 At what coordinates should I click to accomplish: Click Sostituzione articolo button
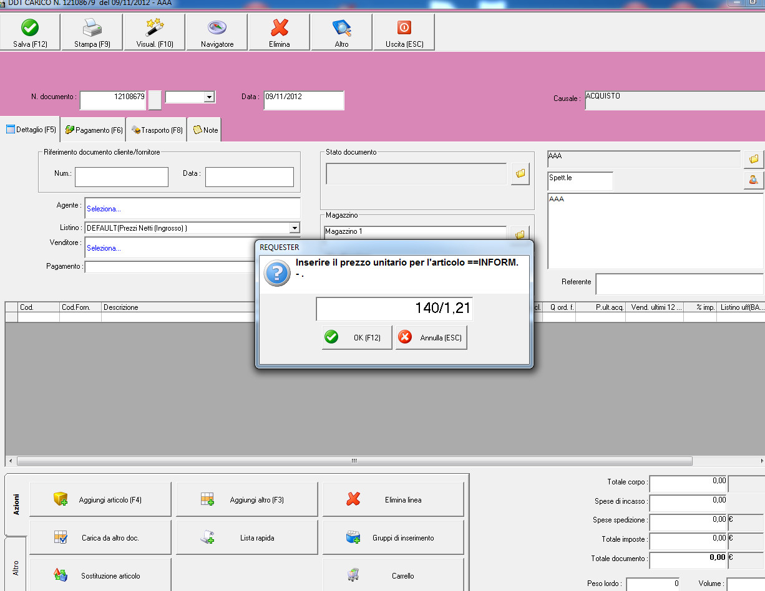coord(100,575)
